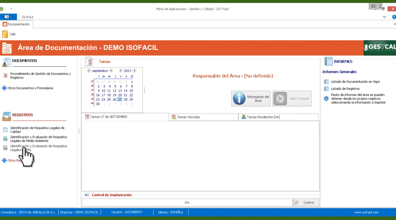The height and width of the screenshot is (220, 396).
Task: Go to the next year after 2013
Action: tap(134, 71)
